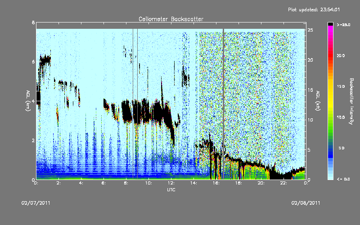Click the '15' kft tick on right axis
This screenshot has height=225, width=360.
coord(310,90)
